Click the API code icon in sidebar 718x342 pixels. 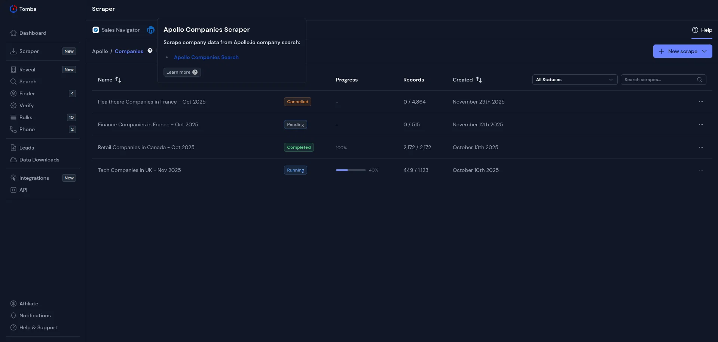13,190
